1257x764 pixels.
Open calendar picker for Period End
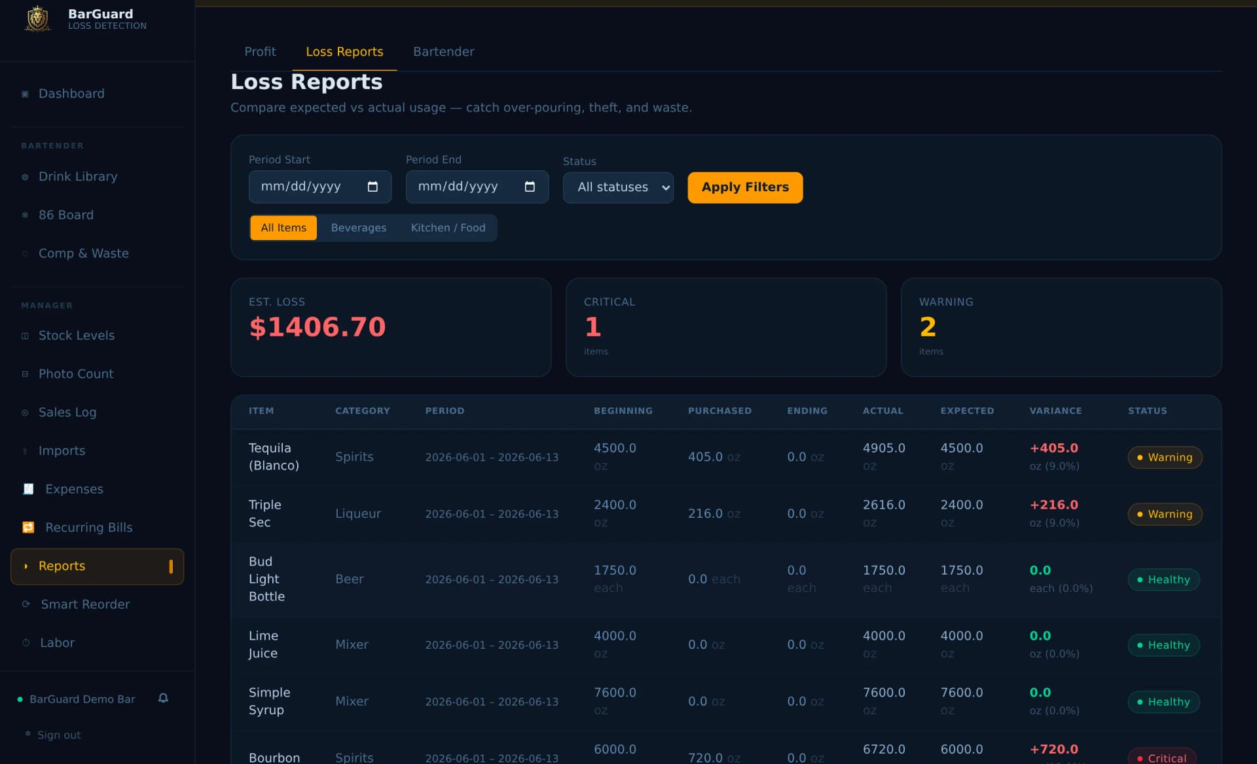[x=530, y=187]
